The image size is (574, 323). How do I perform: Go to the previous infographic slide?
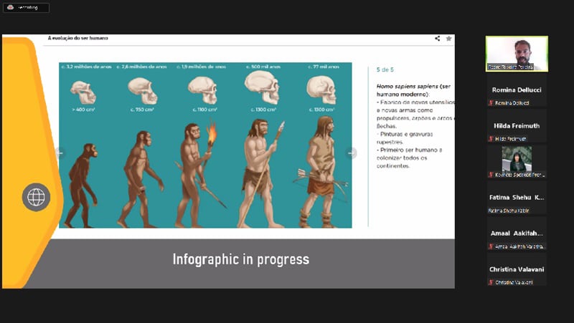(60, 153)
